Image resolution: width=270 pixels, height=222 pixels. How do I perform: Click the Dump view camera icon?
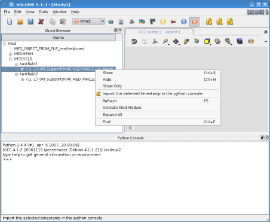point(134,41)
